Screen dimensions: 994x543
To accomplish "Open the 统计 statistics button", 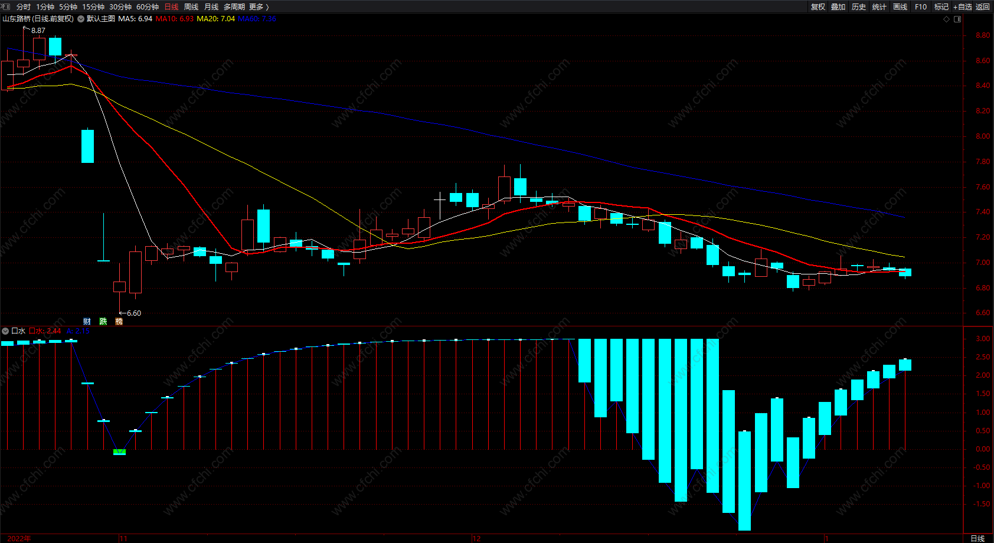I will click(879, 7).
